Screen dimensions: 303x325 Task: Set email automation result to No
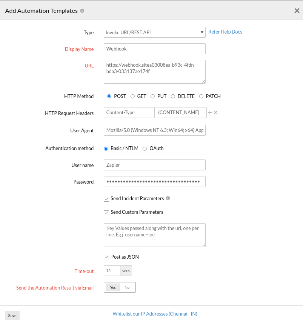coord(127,288)
